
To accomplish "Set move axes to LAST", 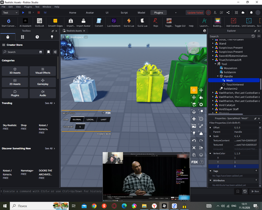I will 103,120.
